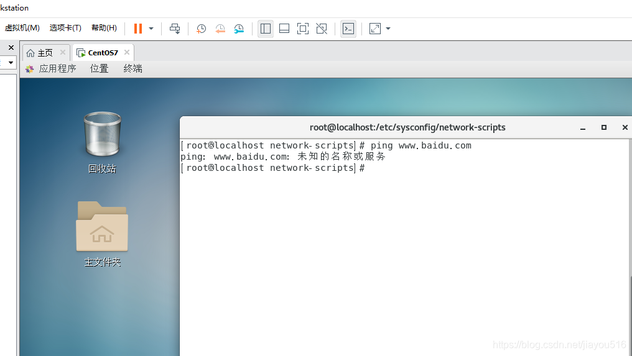Send Ctrl+Alt+Del to the virtual machine

175,29
